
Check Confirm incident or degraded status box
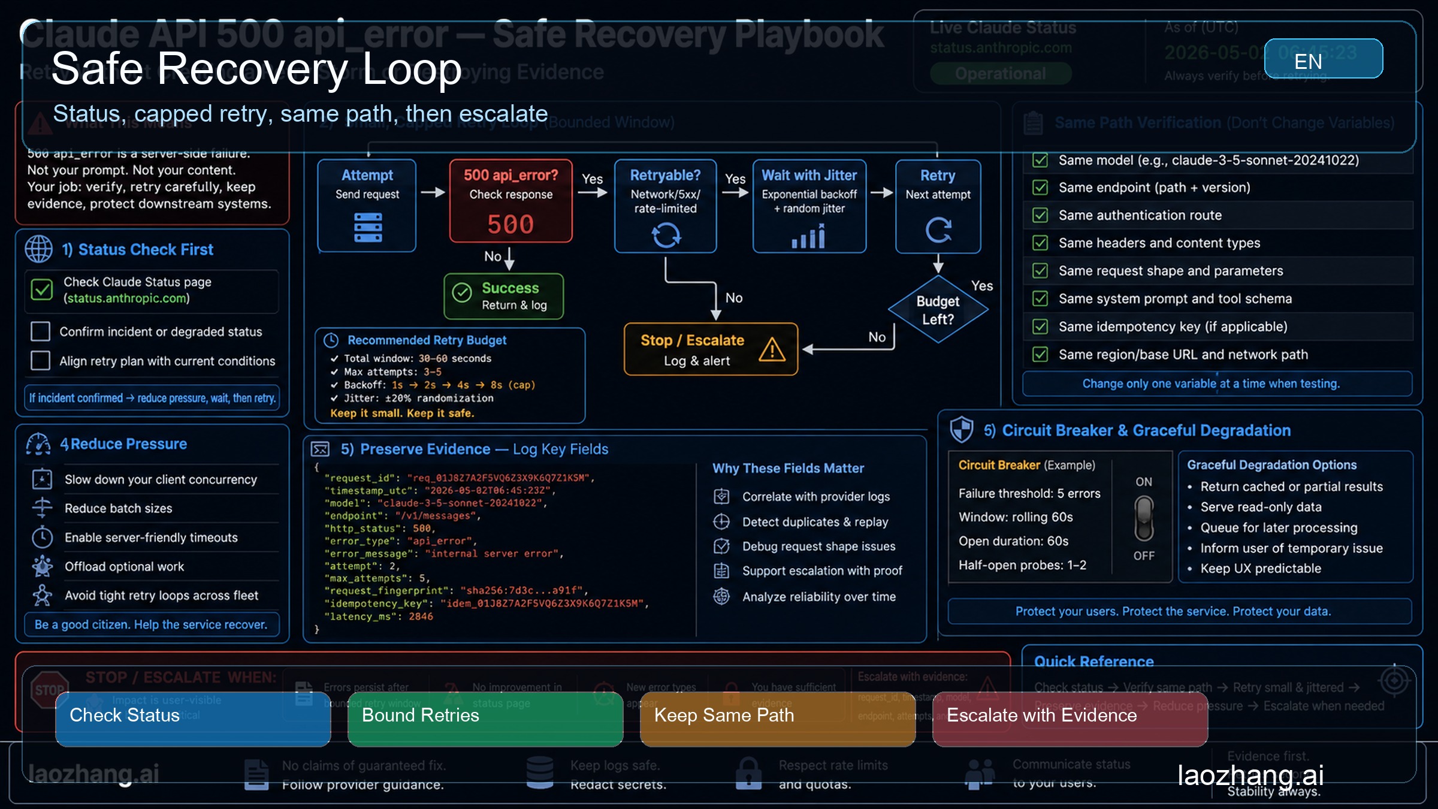(40, 331)
